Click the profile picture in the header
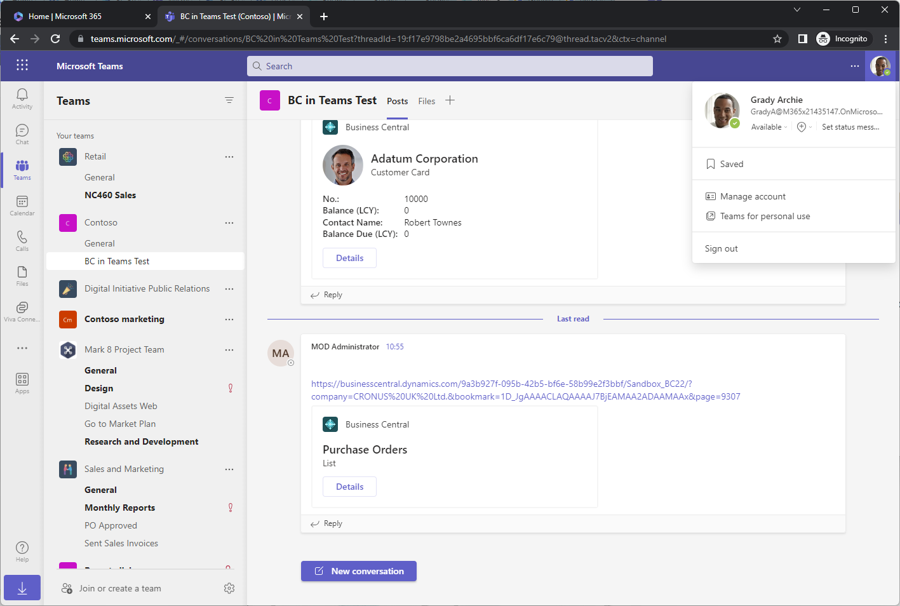Viewport: 900px width, 606px height. pyautogui.click(x=880, y=66)
